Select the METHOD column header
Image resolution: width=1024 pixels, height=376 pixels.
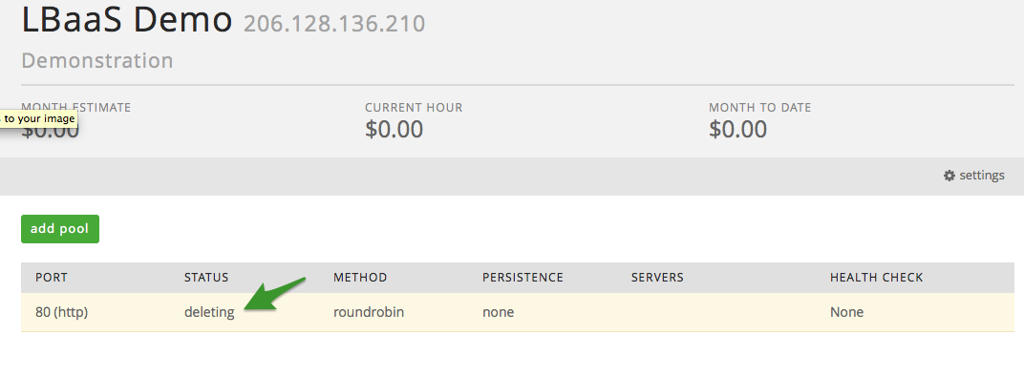pos(360,278)
